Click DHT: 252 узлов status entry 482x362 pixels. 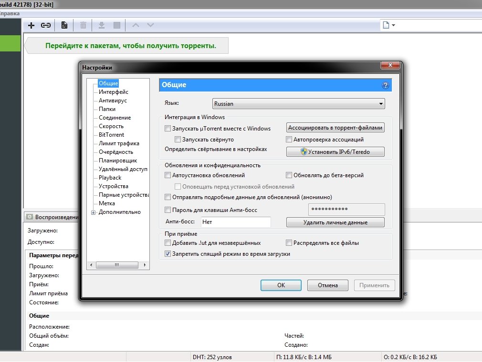(212, 357)
